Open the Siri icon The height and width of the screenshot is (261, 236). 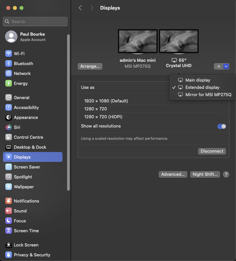pos(9,127)
